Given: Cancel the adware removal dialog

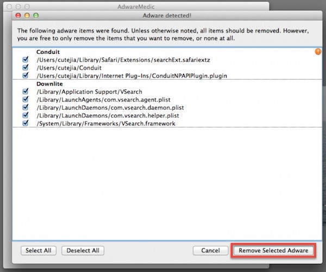Looking at the screenshot, I should (x=210, y=251).
